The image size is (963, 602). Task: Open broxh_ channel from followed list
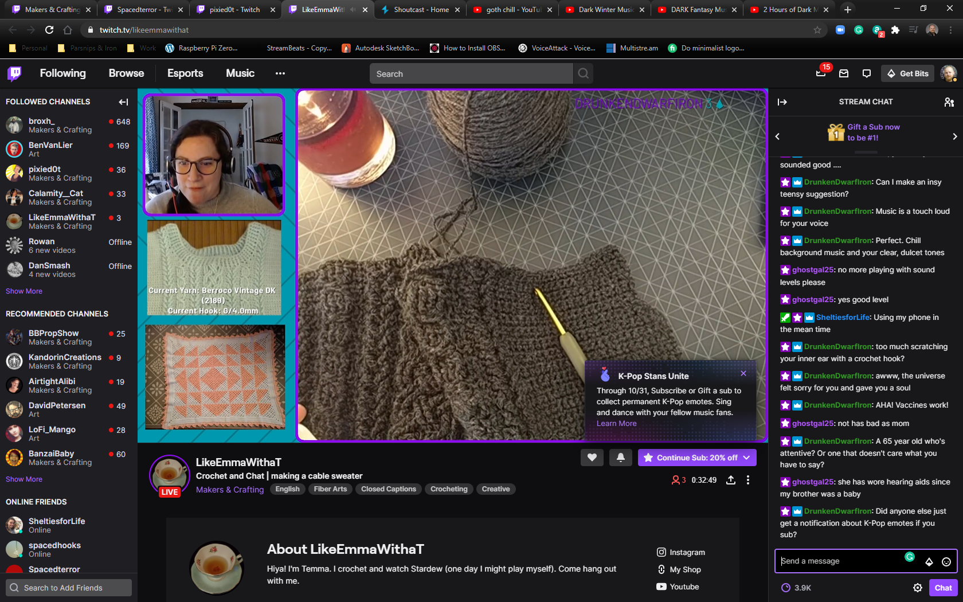[69, 125]
